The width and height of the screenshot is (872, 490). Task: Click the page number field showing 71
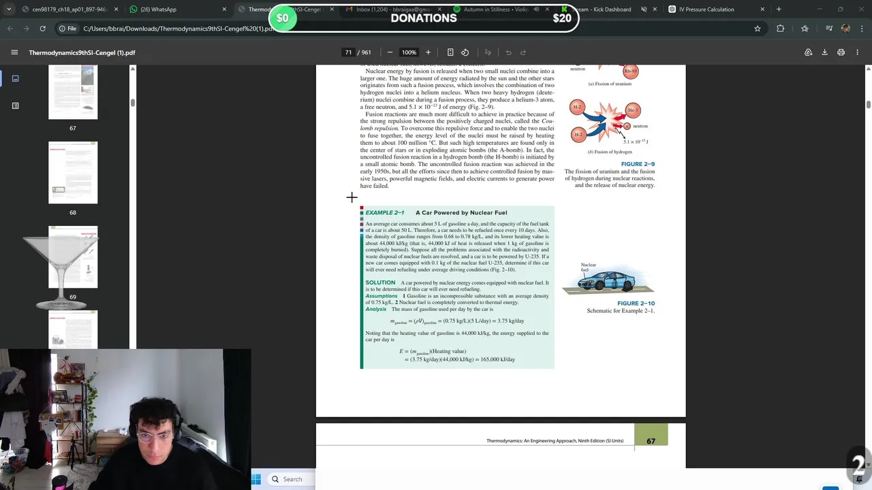point(348,52)
